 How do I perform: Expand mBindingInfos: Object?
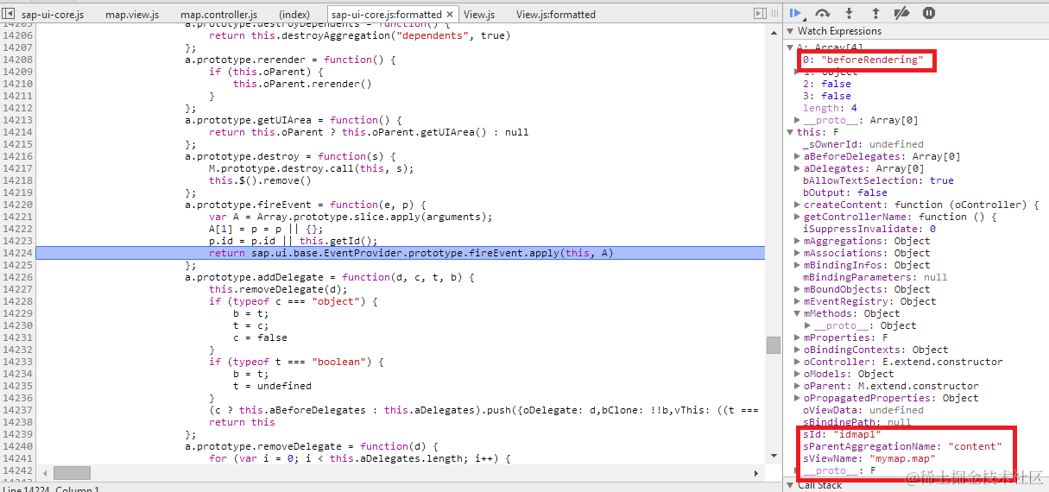point(797,265)
